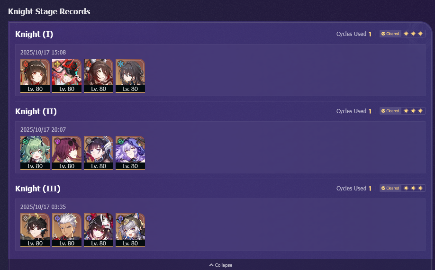
Task: Click the Cleared checkmark for Knight (III)
Action: click(x=383, y=188)
